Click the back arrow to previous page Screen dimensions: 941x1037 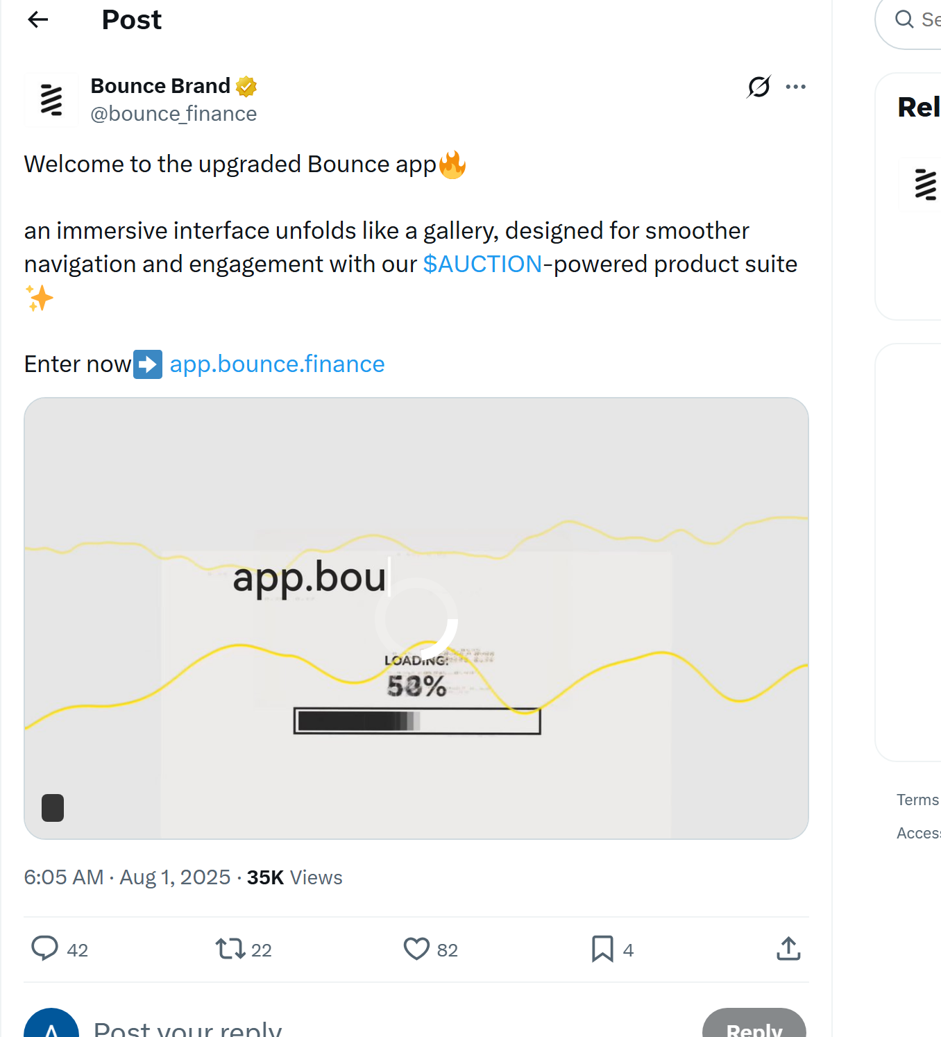(37, 19)
